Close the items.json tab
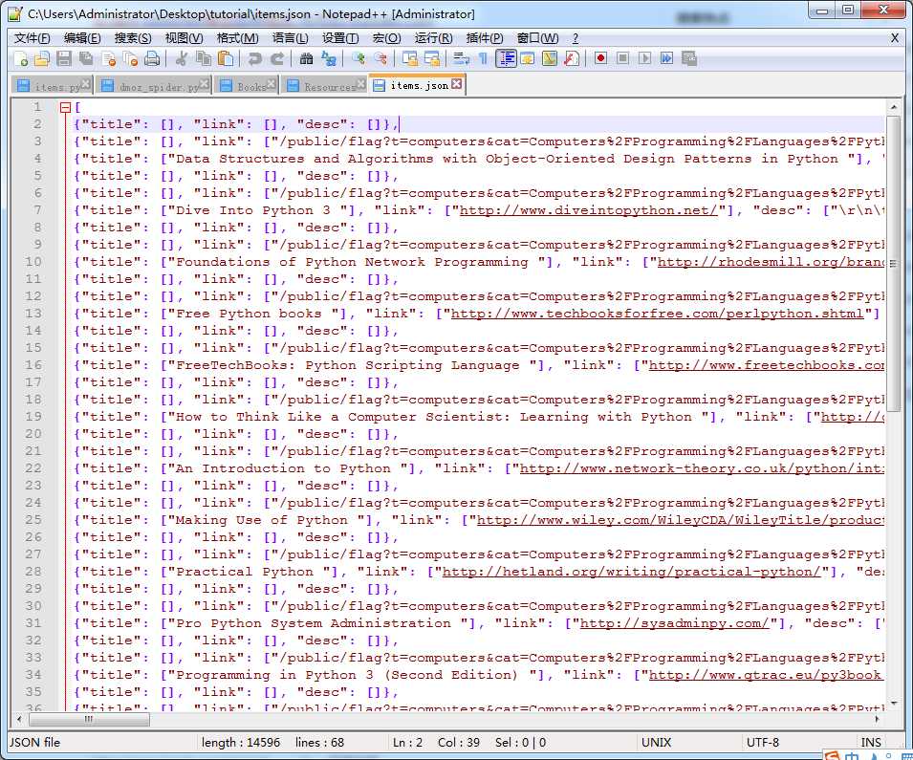Screen dimensions: 913x760 pos(457,84)
